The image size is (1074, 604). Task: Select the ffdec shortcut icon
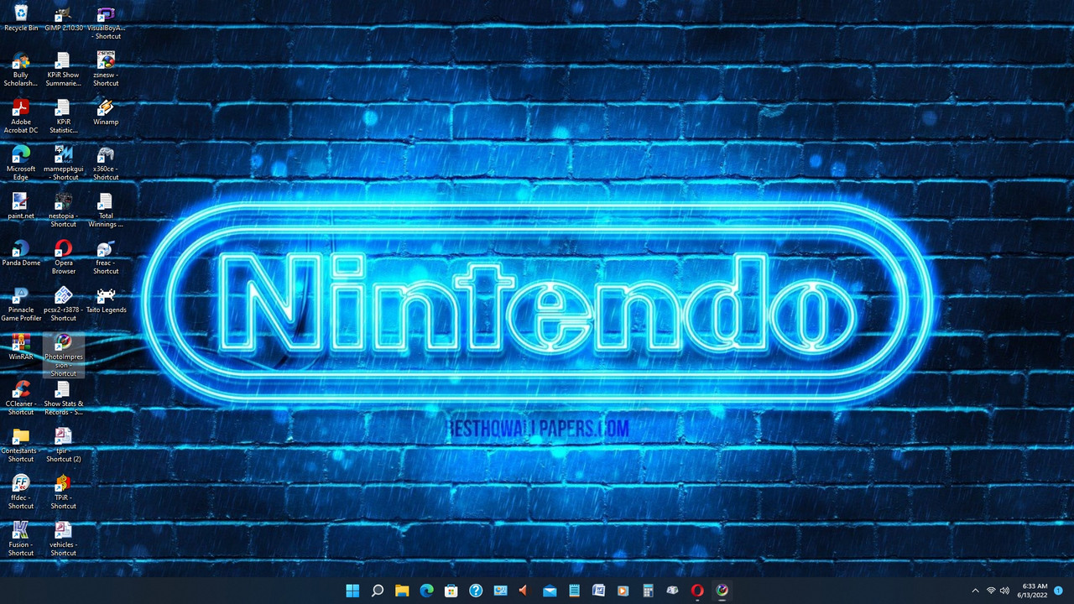coord(21,492)
